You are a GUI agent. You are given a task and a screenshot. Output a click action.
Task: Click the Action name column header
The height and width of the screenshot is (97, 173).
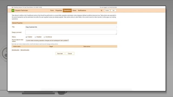tap(17, 47)
